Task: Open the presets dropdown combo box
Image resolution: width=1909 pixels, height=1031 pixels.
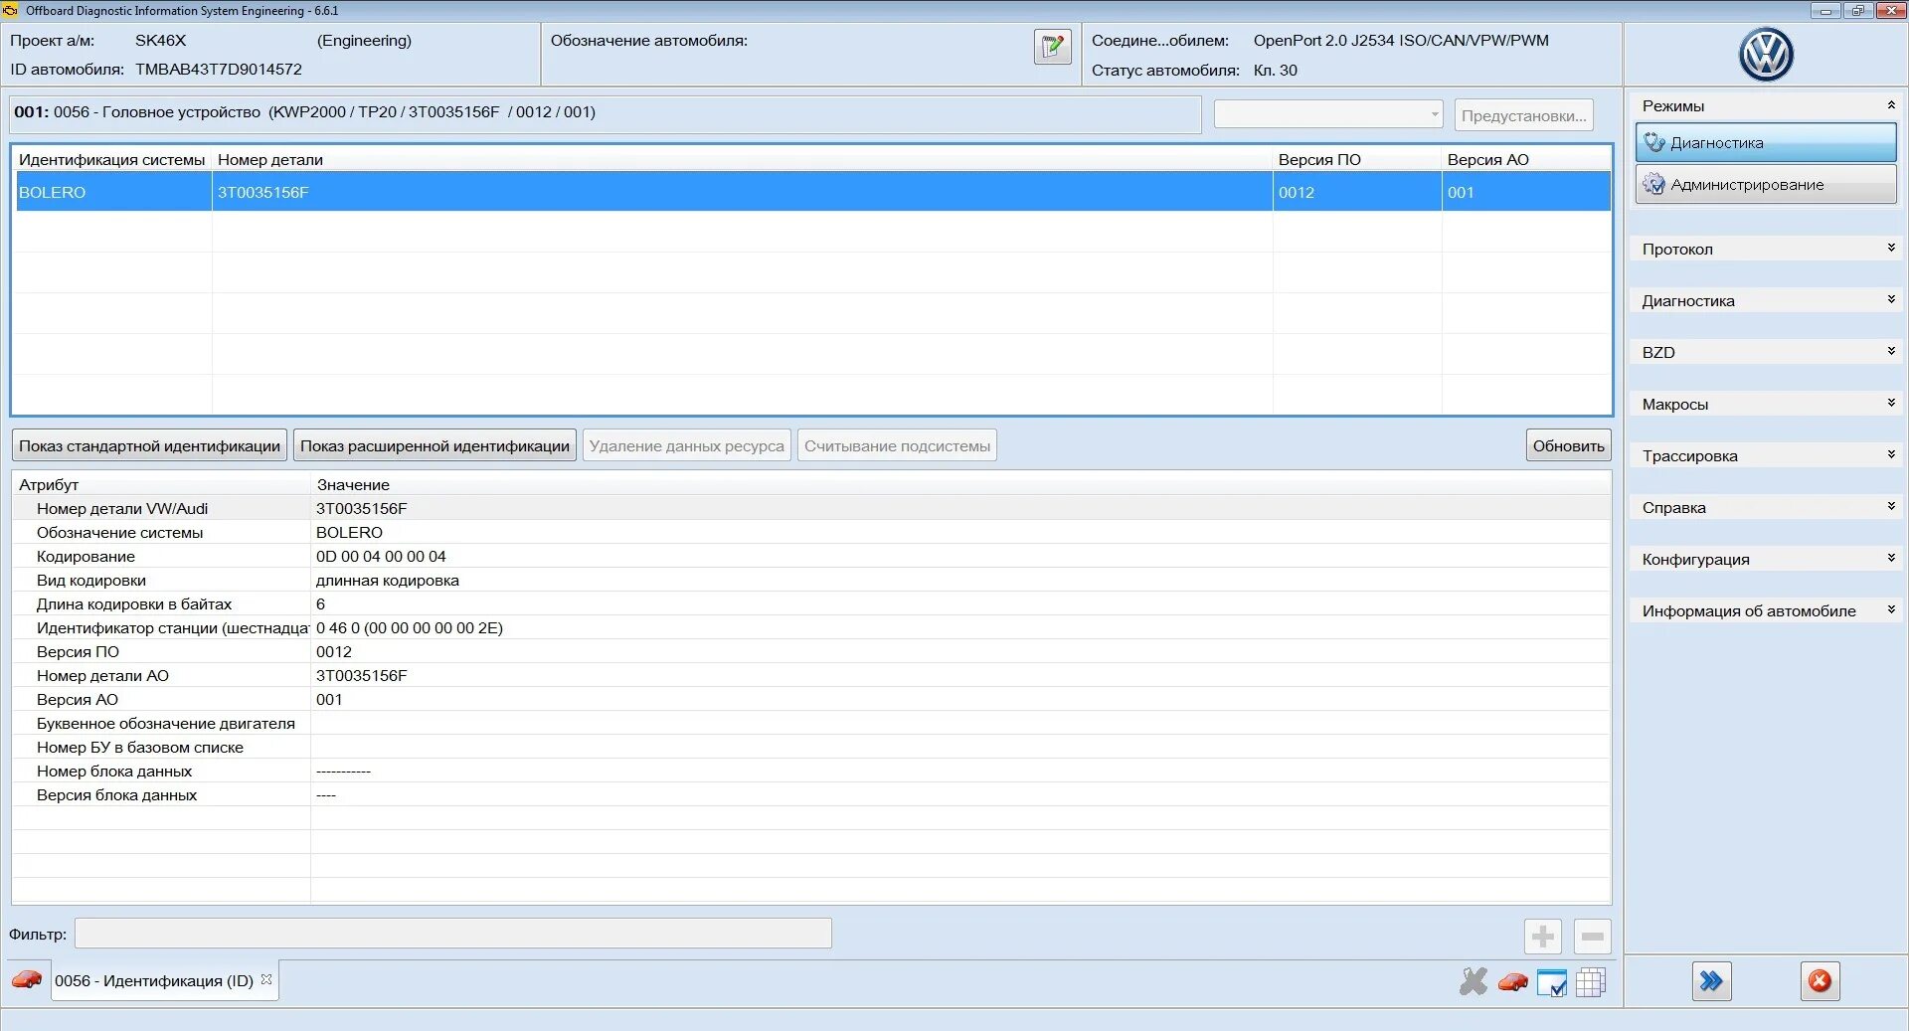Action: pos(1328,114)
